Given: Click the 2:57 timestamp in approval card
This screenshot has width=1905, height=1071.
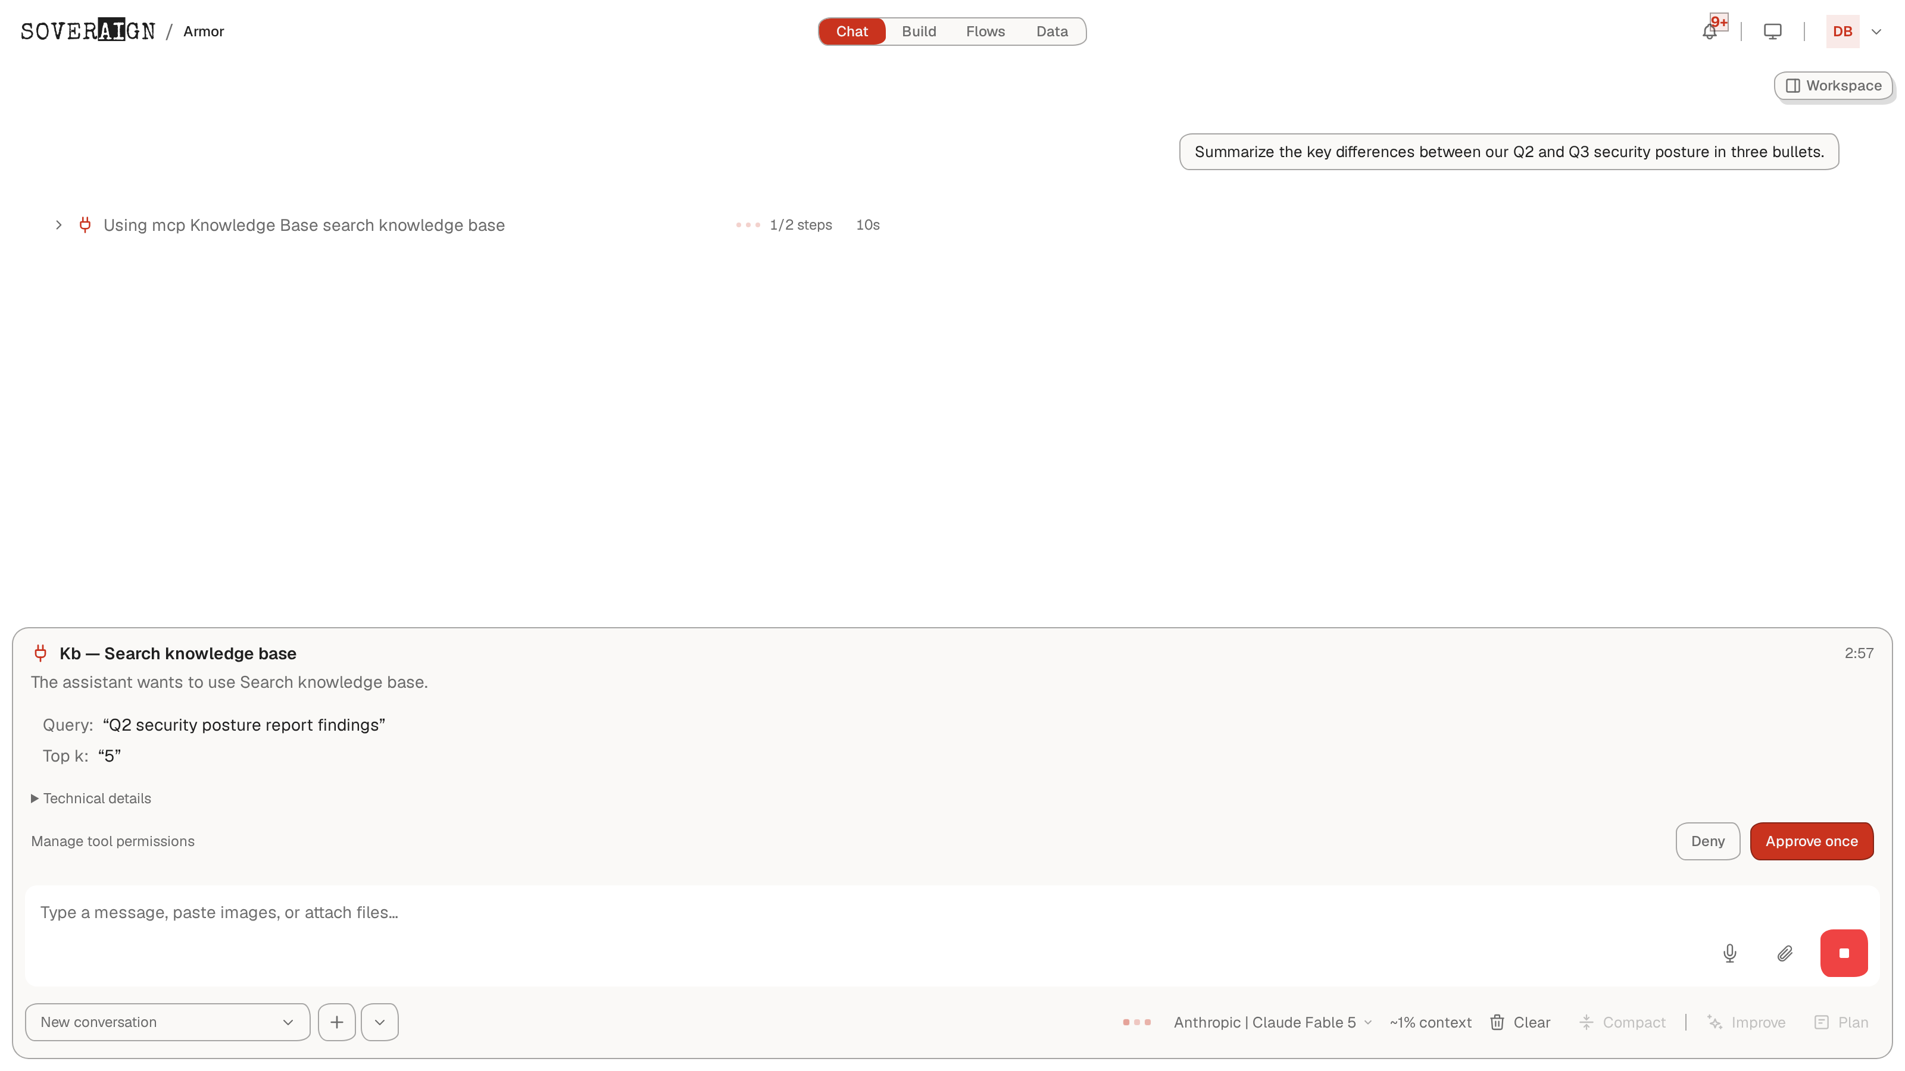Looking at the screenshot, I should coord(1859,653).
